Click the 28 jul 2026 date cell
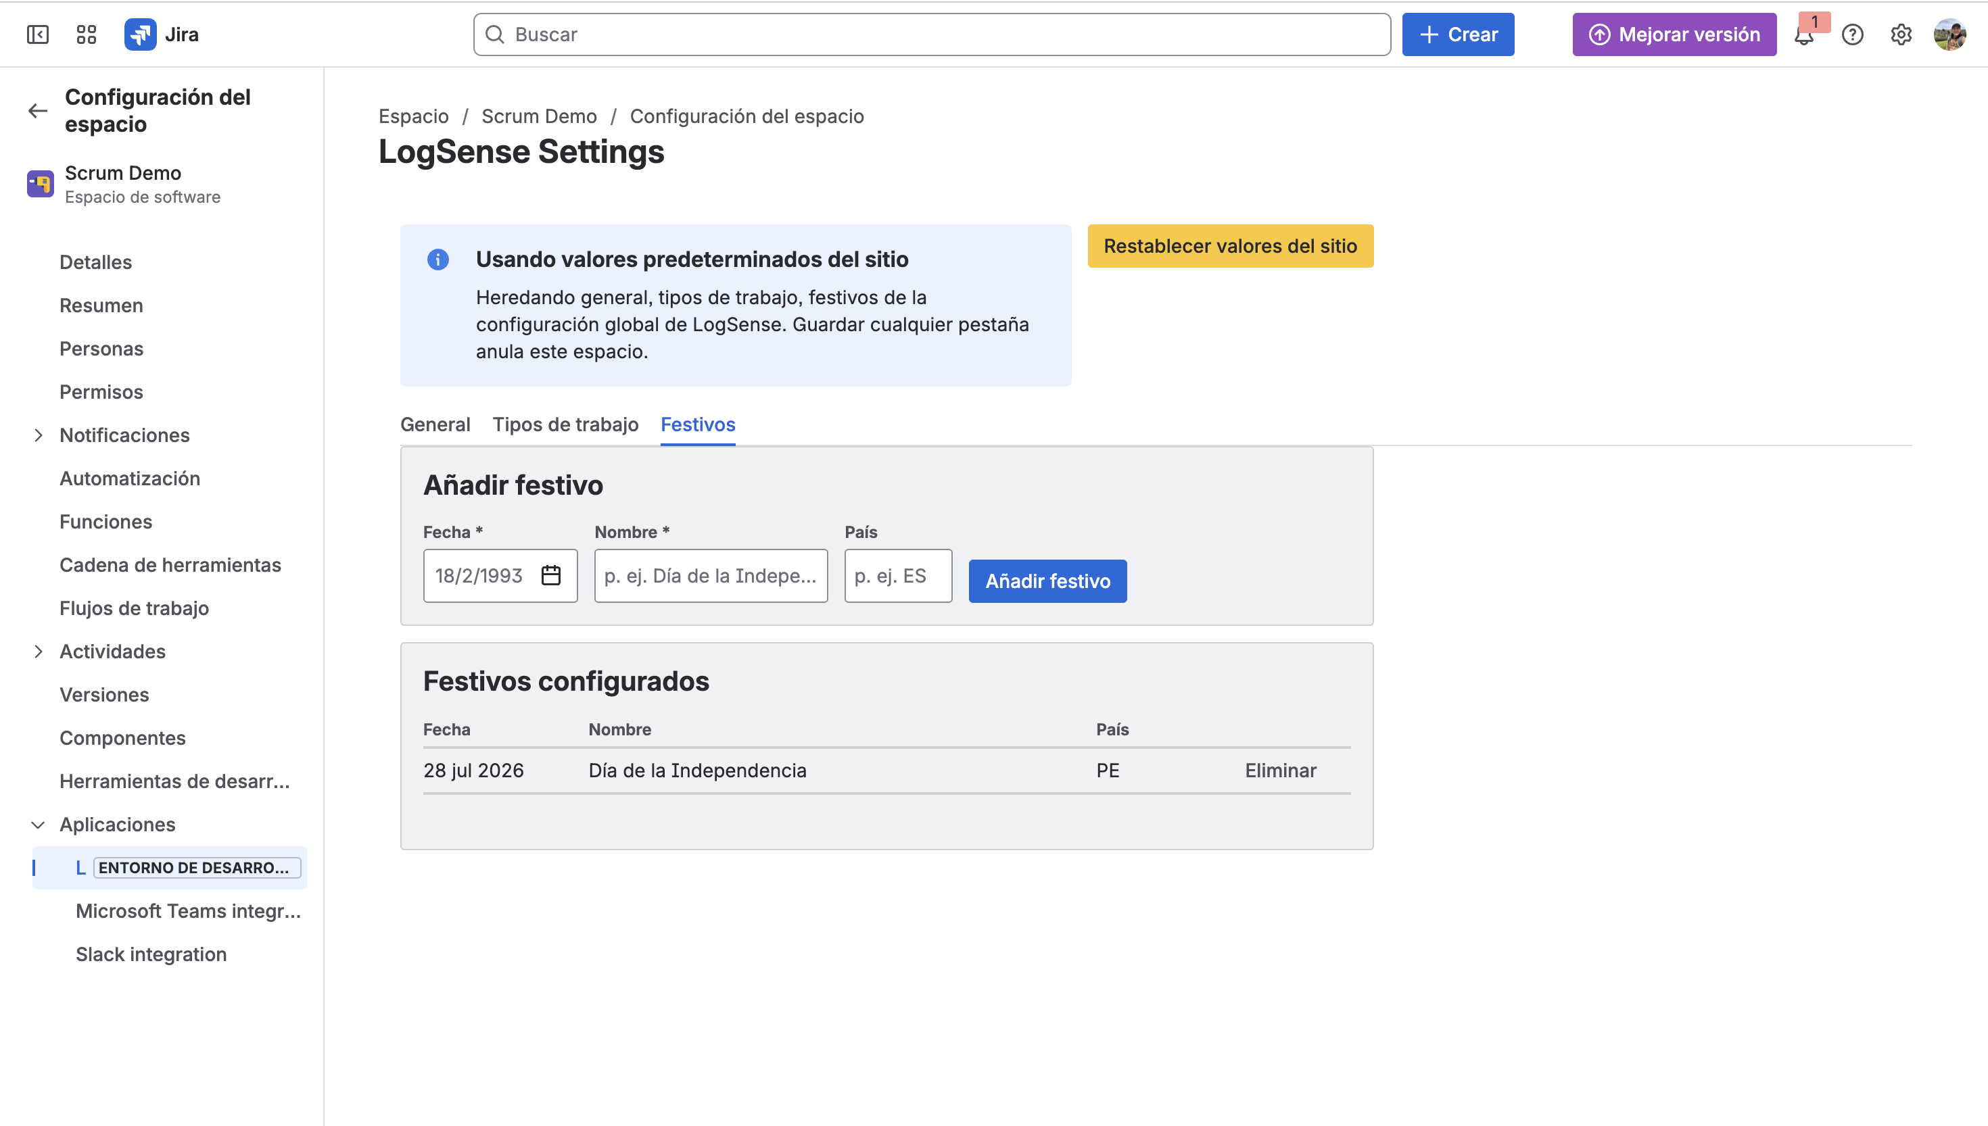Viewport: 1988px width, 1126px height. pyautogui.click(x=473, y=770)
